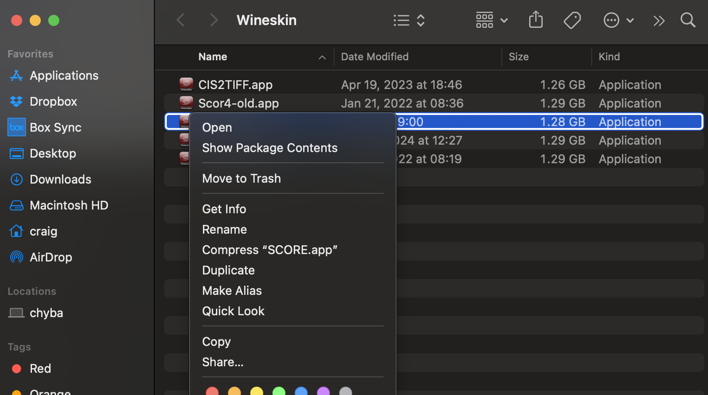Click the back navigation arrow

coord(181,21)
